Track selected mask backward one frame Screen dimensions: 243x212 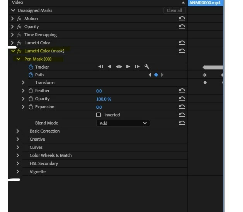101,67
